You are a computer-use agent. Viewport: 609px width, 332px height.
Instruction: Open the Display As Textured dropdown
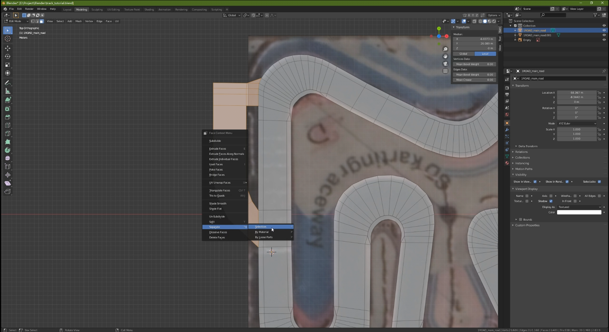[579, 207]
